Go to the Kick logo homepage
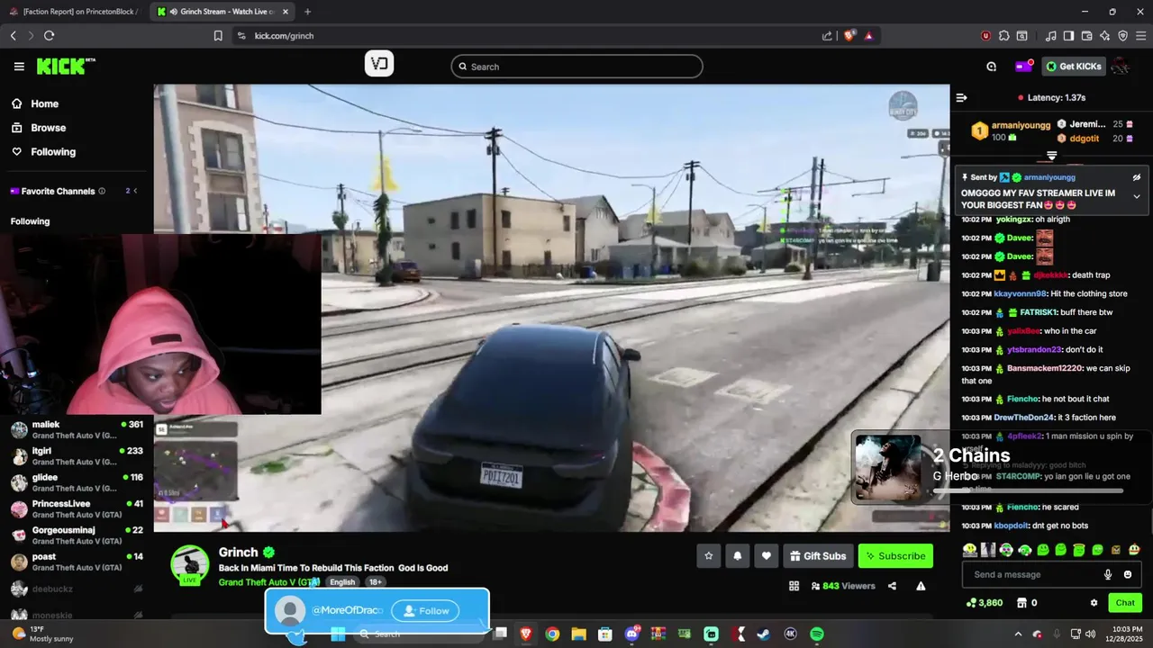 pyautogui.click(x=65, y=67)
